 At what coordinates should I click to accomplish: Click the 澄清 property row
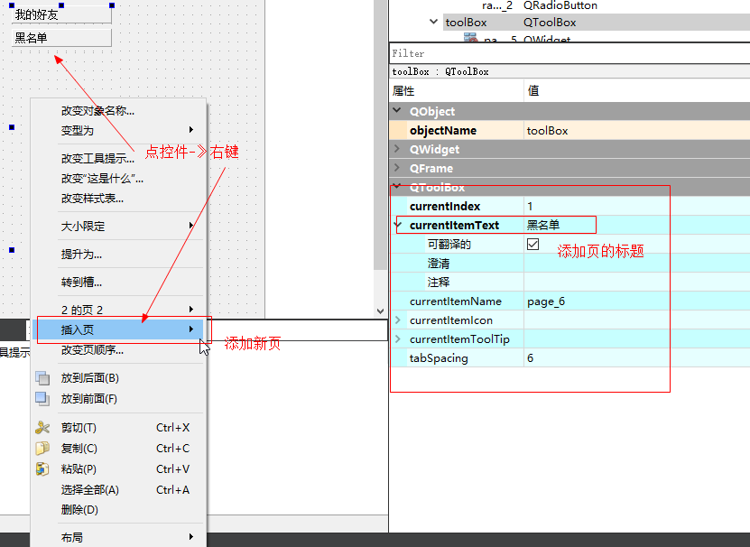(x=569, y=264)
